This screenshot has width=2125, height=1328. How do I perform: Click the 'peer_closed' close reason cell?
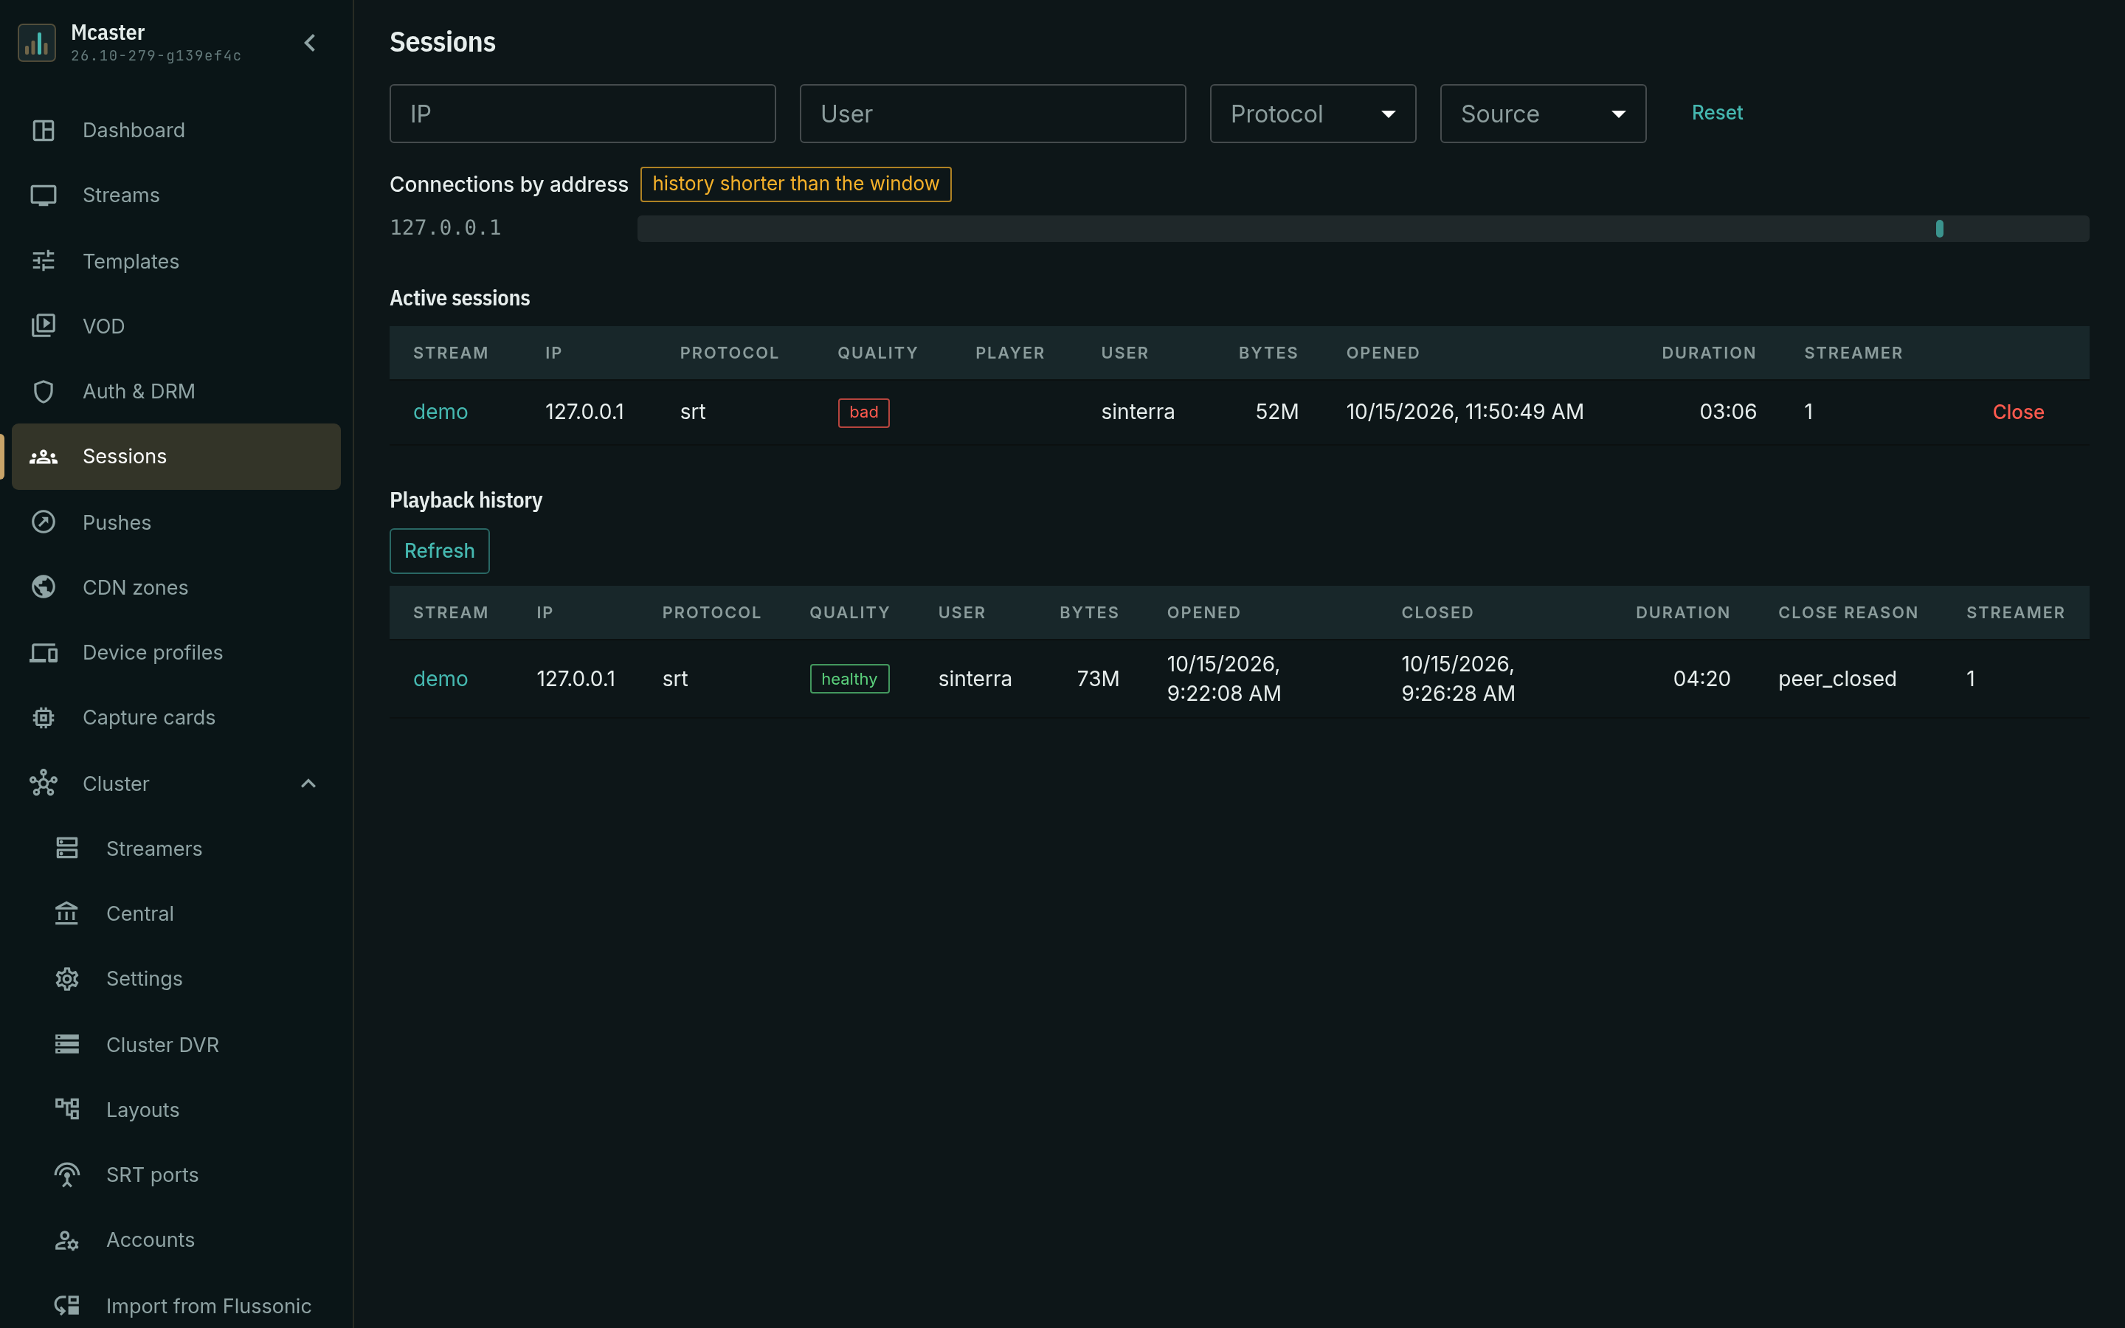coord(1837,679)
